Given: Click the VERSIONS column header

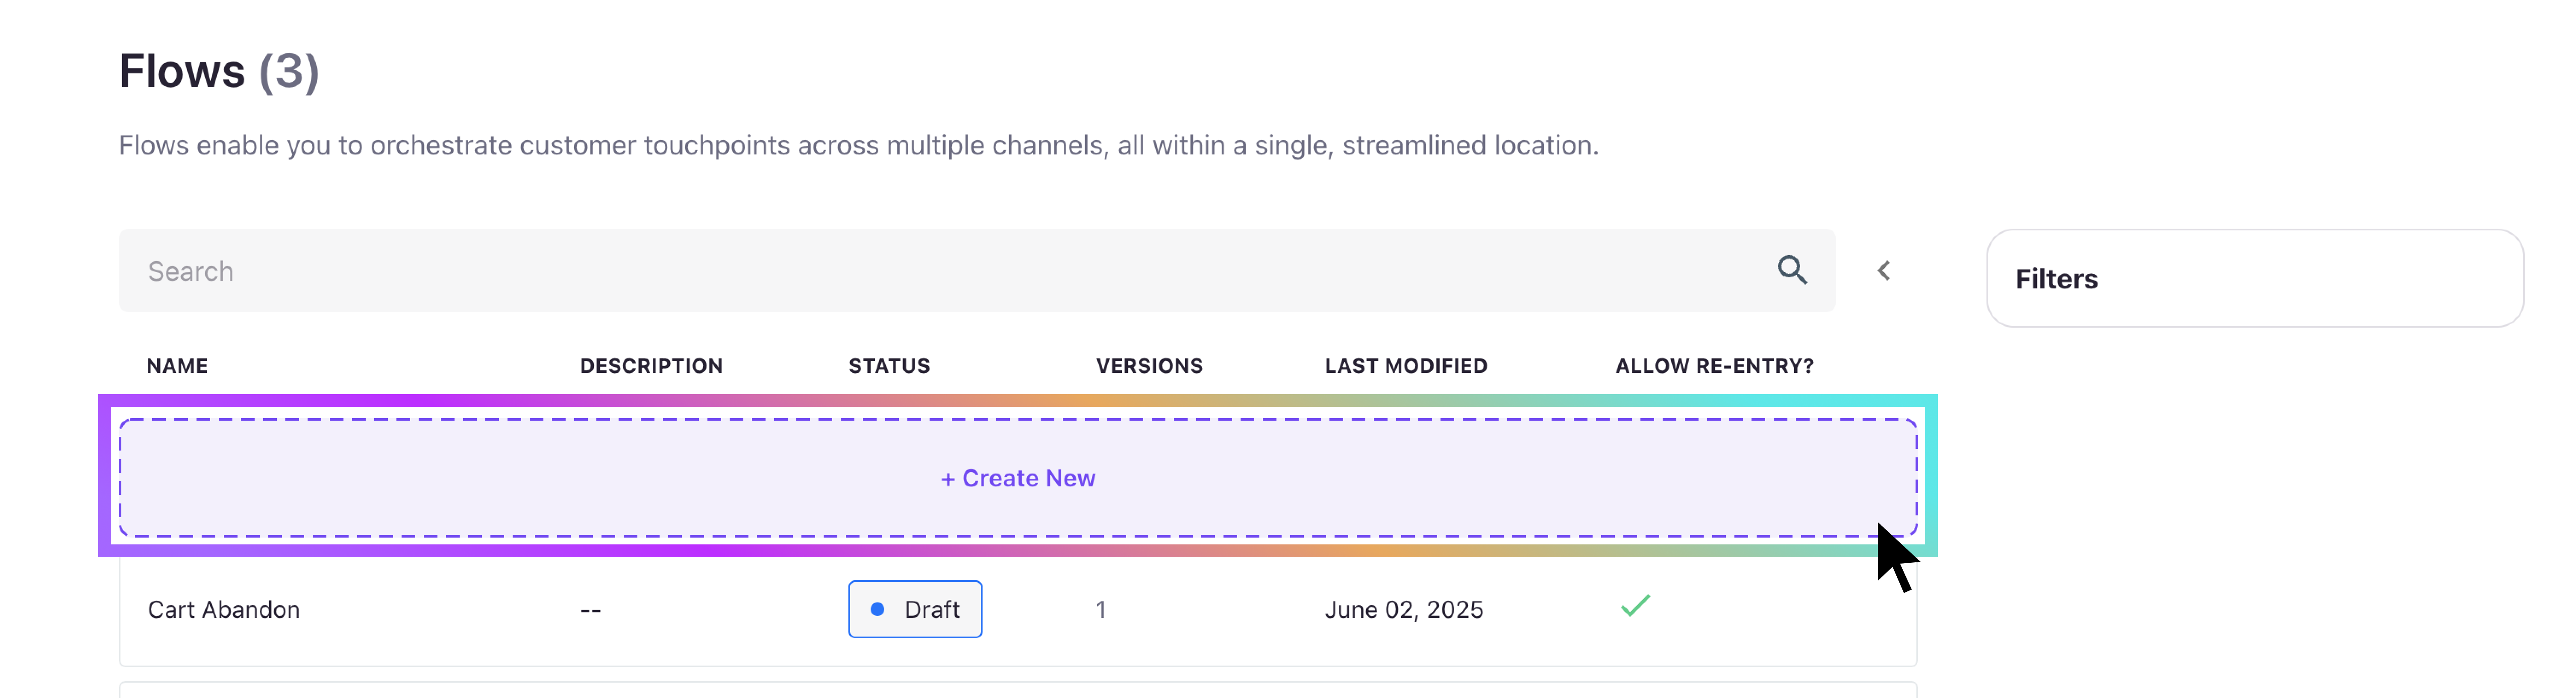Looking at the screenshot, I should pyautogui.click(x=1149, y=366).
